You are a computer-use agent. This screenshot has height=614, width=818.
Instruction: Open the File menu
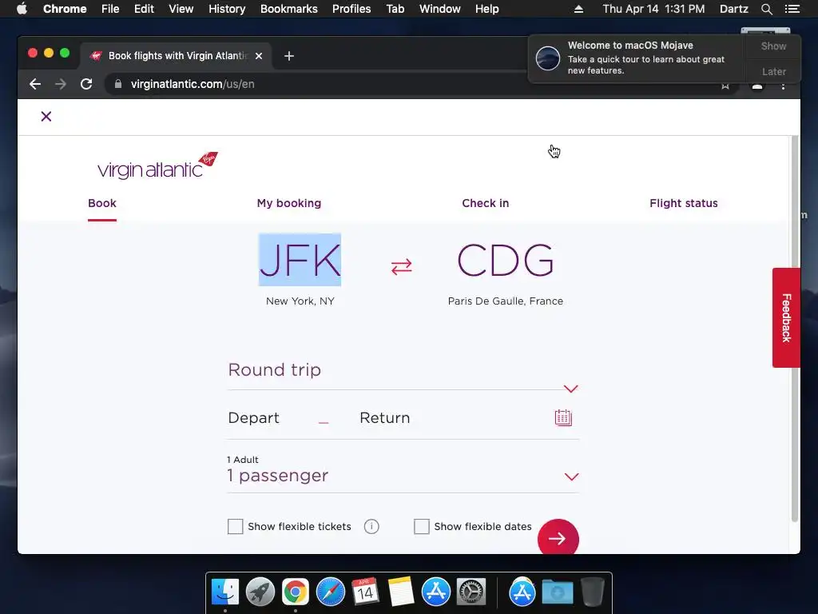click(x=110, y=9)
